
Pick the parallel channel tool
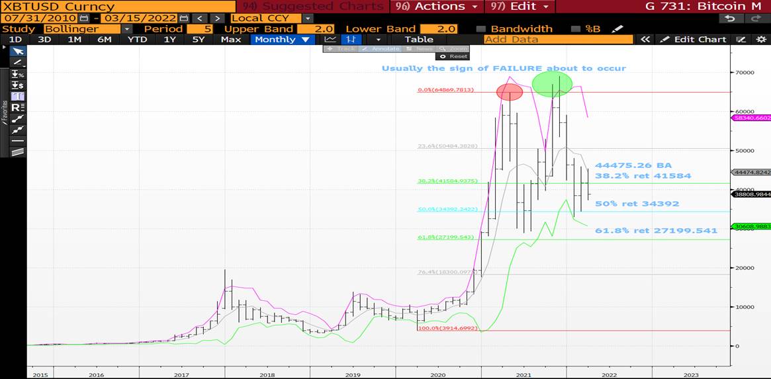pyautogui.click(x=18, y=152)
